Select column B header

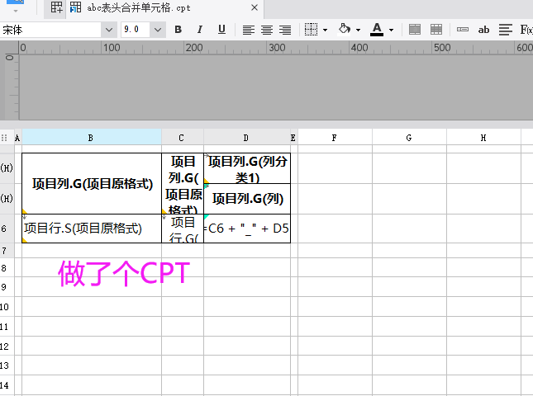tap(92, 138)
